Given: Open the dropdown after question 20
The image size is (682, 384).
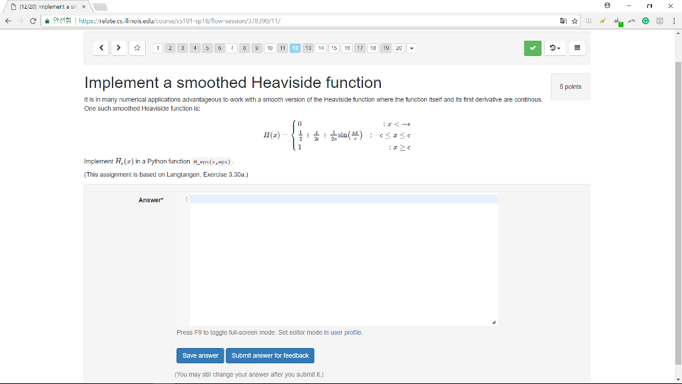Looking at the screenshot, I should click(x=412, y=48).
